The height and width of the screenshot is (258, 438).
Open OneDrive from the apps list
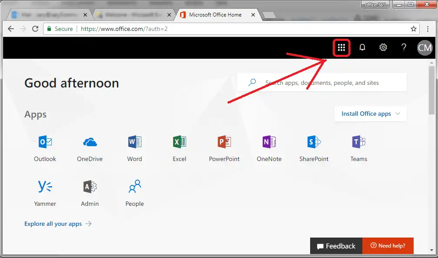[90, 148]
